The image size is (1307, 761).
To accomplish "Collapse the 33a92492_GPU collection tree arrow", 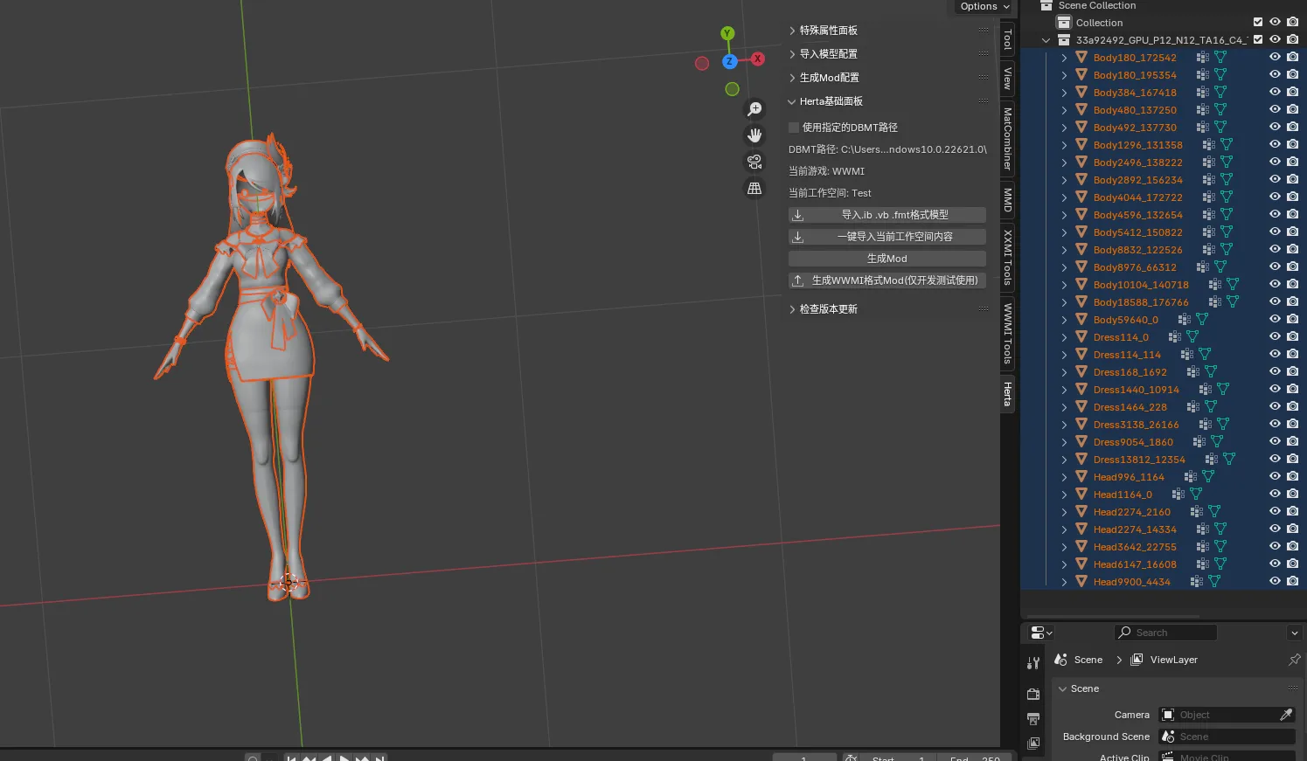I will 1046,40.
